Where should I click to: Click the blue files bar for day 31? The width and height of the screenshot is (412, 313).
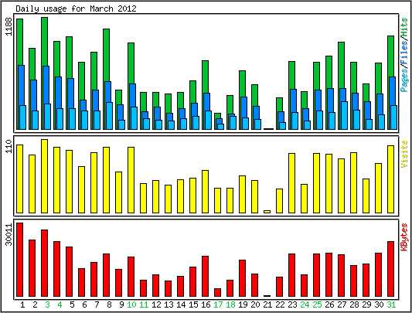[x=393, y=91]
